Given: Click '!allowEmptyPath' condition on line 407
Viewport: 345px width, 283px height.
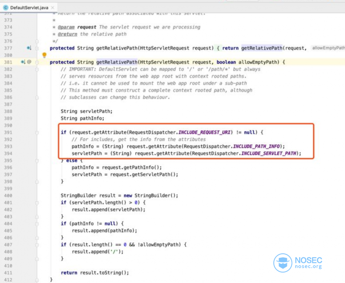Looking at the screenshot, I should [159, 245].
